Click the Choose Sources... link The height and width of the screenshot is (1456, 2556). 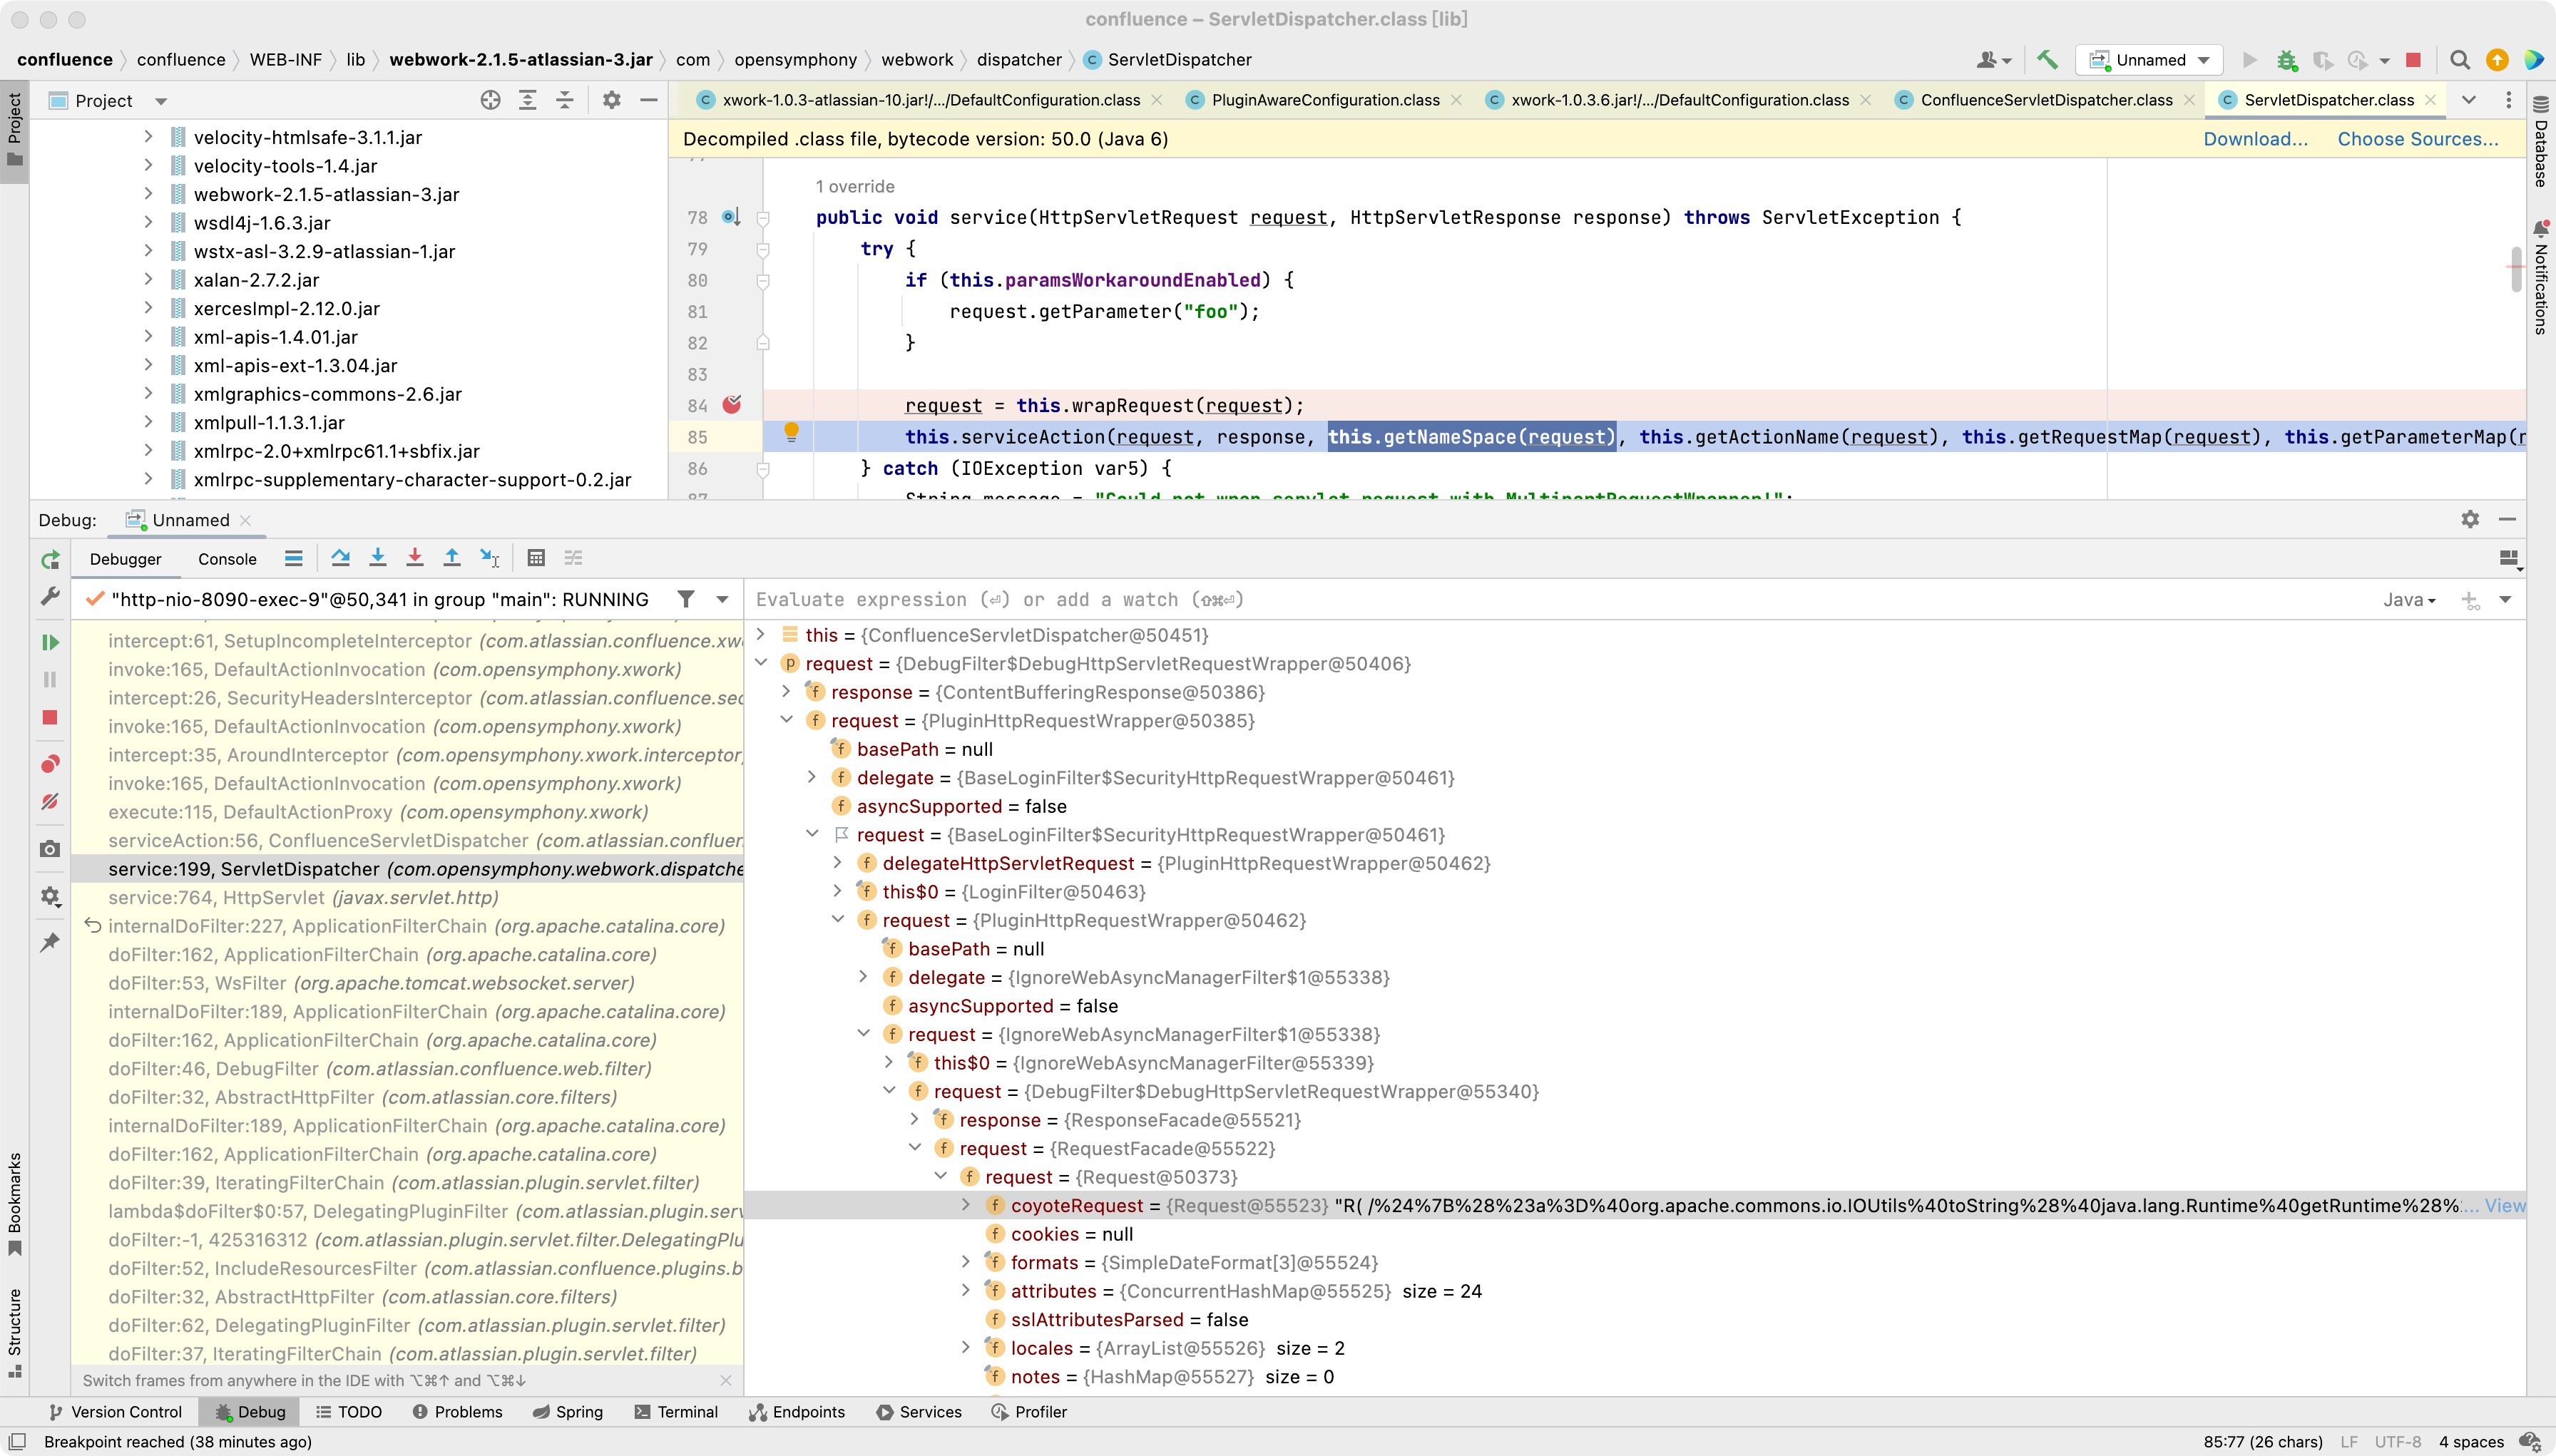coord(2417,139)
